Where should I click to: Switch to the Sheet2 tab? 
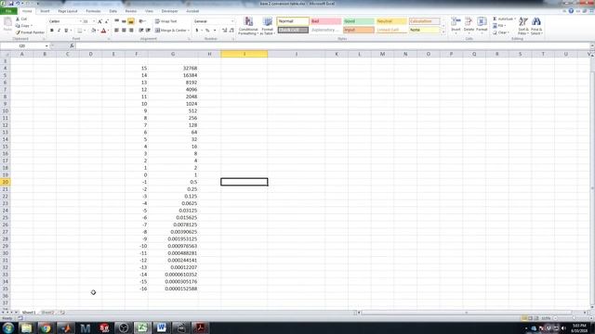click(47, 313)
